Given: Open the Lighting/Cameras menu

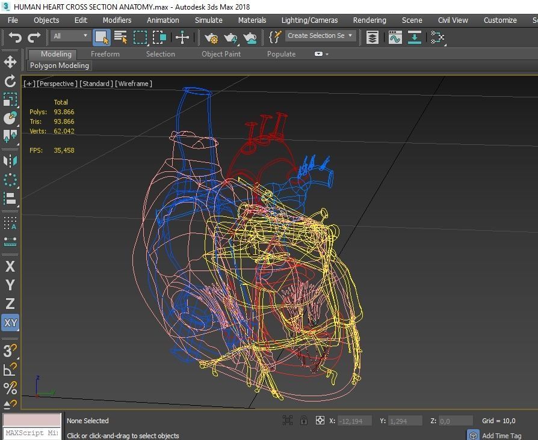Looking at the screenshot, I should tap(309, 20).
